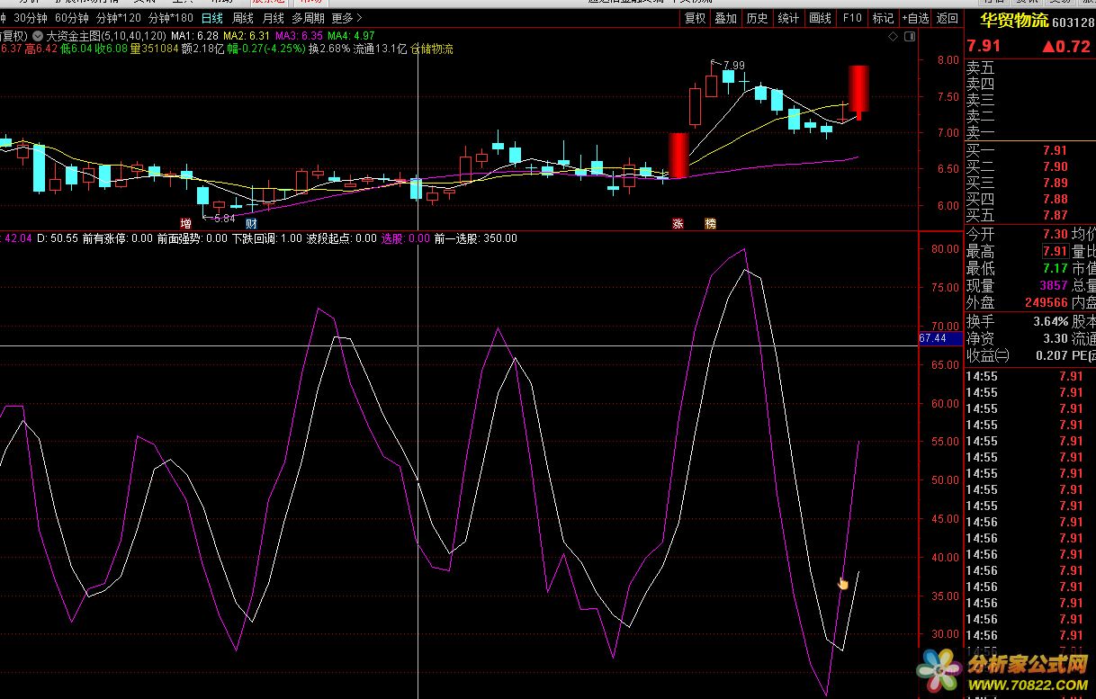
Task: Click the stock code 603128
Action: [x=1073, y=22]
